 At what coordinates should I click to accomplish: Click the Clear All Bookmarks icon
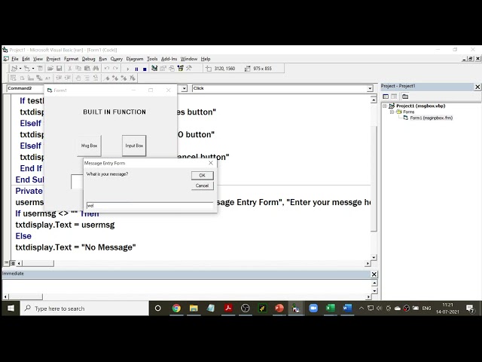133,78
